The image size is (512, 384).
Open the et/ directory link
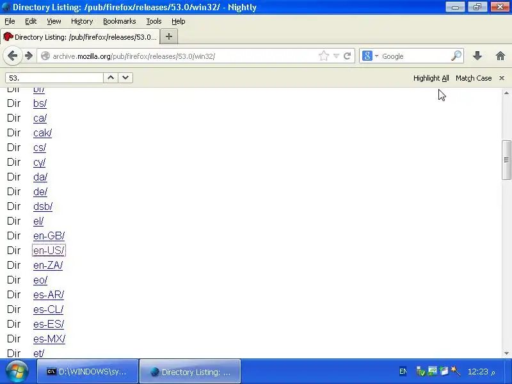coord(38,353)
